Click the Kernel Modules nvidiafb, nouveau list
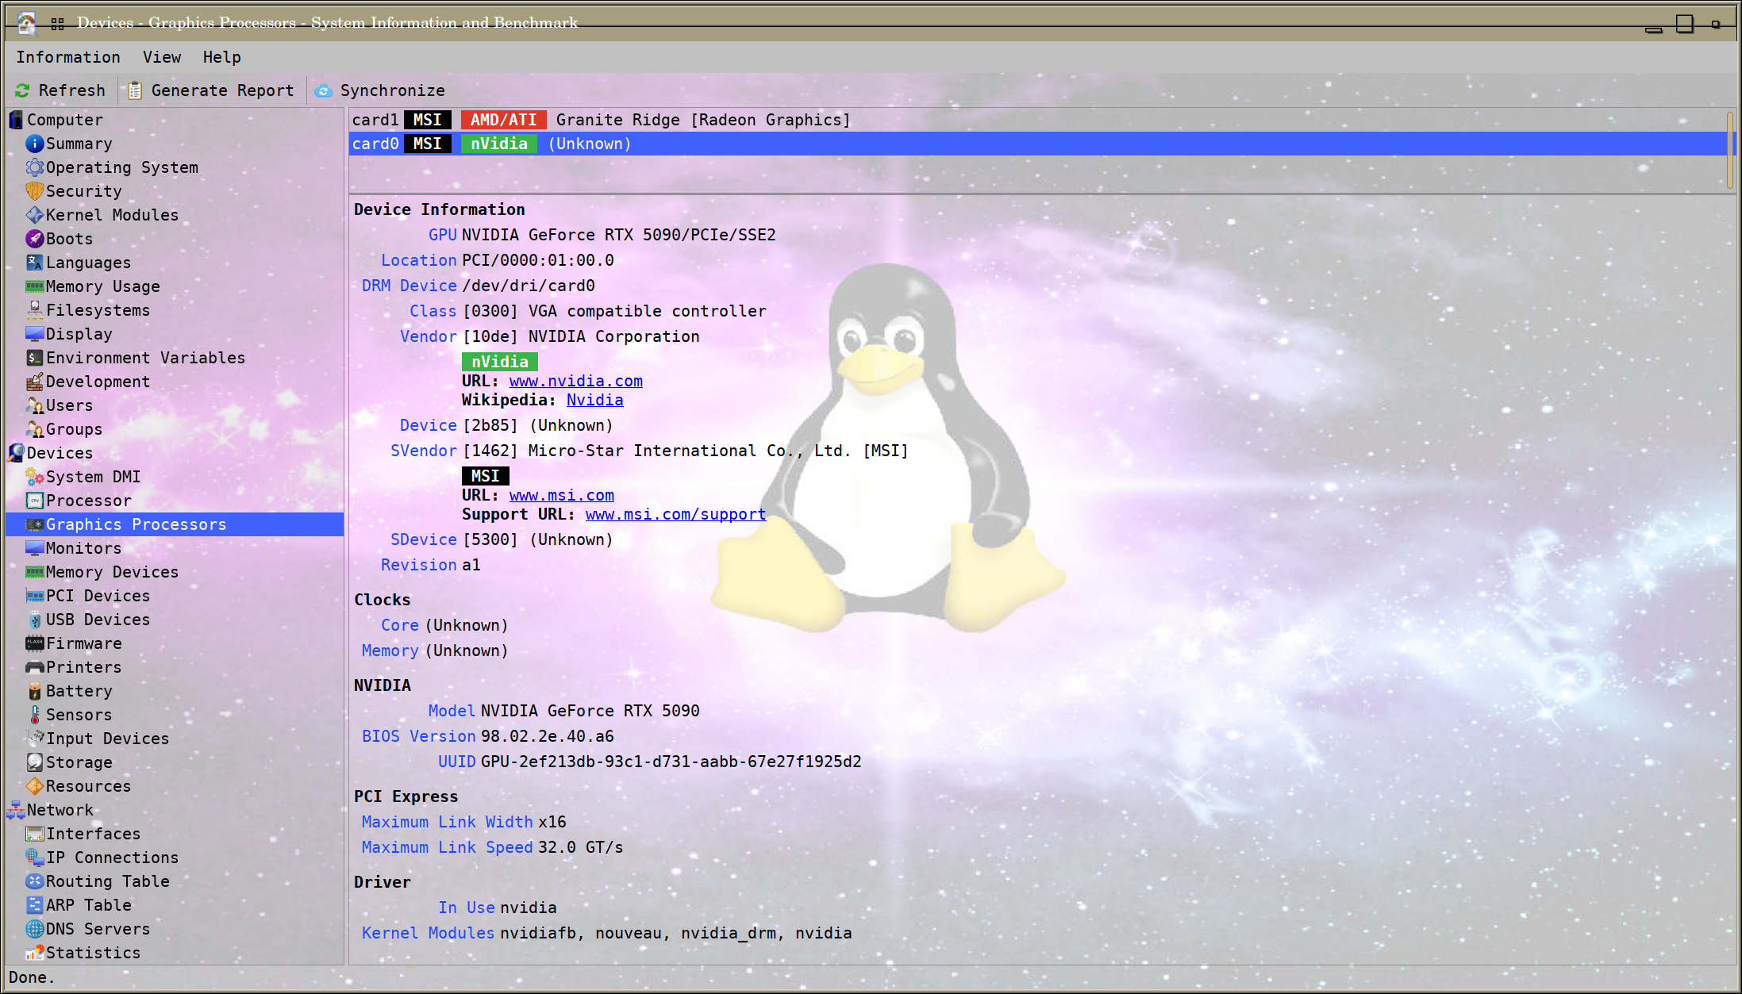 (x=676, y=933)
